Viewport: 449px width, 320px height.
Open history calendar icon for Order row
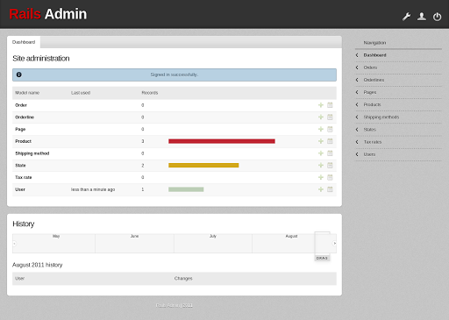[330, 105]
